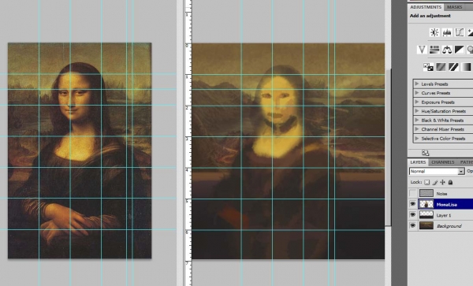Expand Levels Presets list

point(417,84)
